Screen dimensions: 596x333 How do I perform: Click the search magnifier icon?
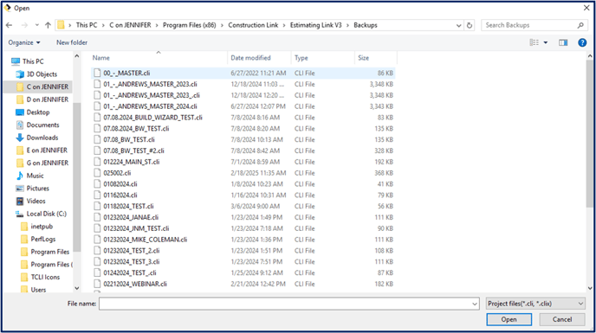[580, 25]
